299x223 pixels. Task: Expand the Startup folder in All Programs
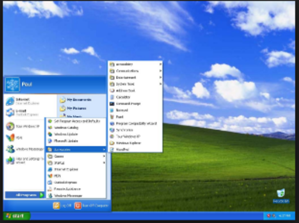tap(76, 163)
